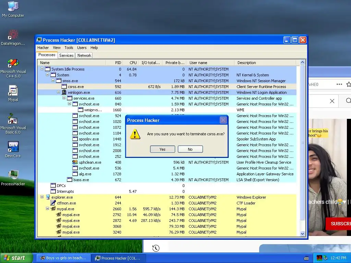
Task: Click Process Hacker taskbar button
Action: (118, 258)
